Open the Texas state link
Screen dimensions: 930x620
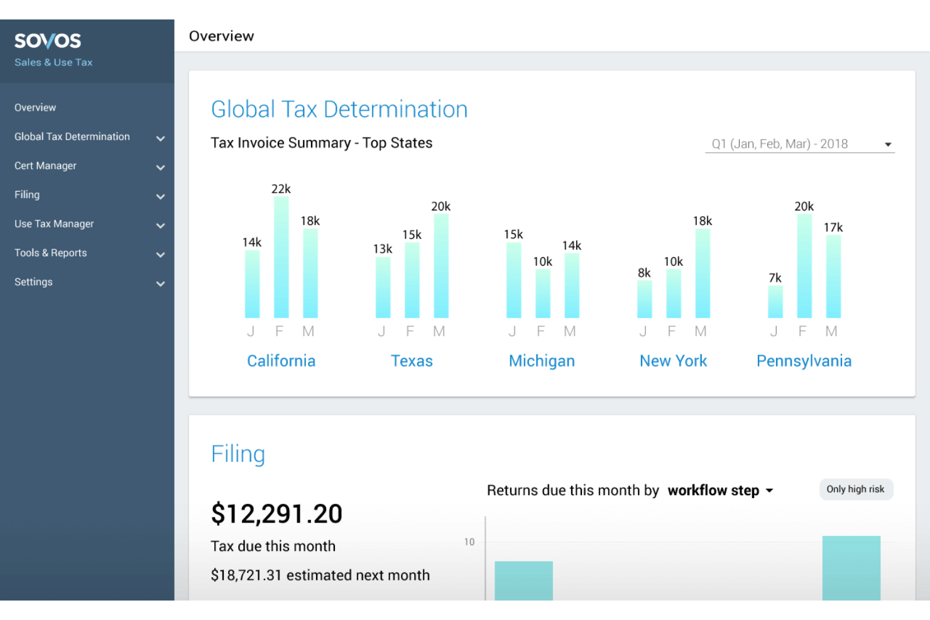pyautogui.click(x=412, y=361)
